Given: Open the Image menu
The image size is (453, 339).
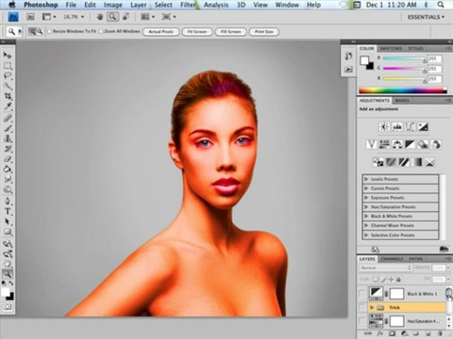Looking at the screenshot, I should click(112, 5).
